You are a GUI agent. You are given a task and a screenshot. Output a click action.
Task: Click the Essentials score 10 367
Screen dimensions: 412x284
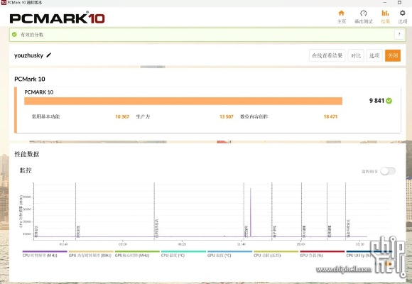[x=122, y=116]
